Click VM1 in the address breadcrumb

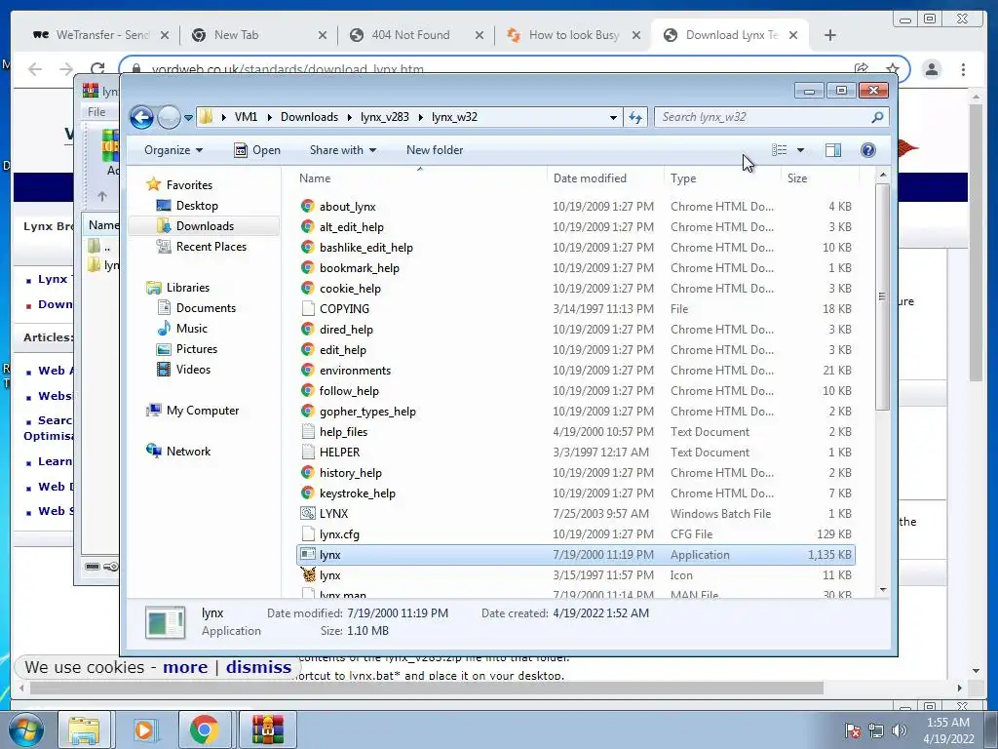(246, 117)
